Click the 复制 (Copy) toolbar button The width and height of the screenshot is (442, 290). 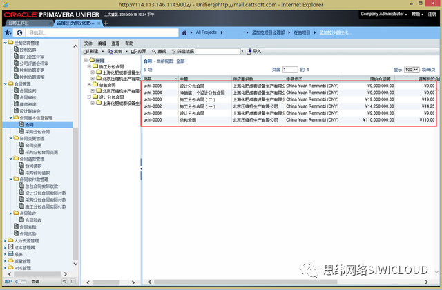coord(115,51)
